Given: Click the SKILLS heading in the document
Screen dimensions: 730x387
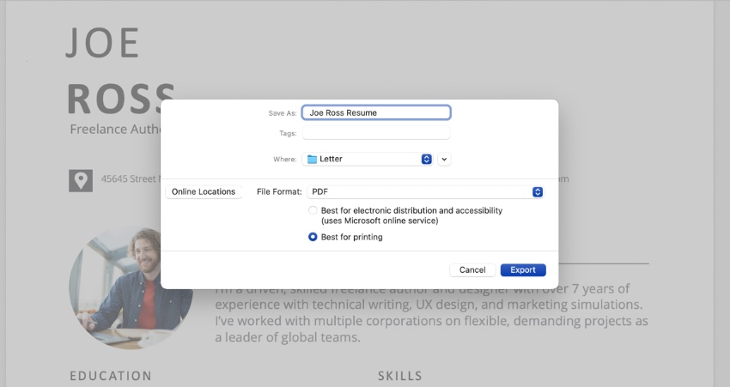Looking at the screenshot, I should tap(400, 376).
